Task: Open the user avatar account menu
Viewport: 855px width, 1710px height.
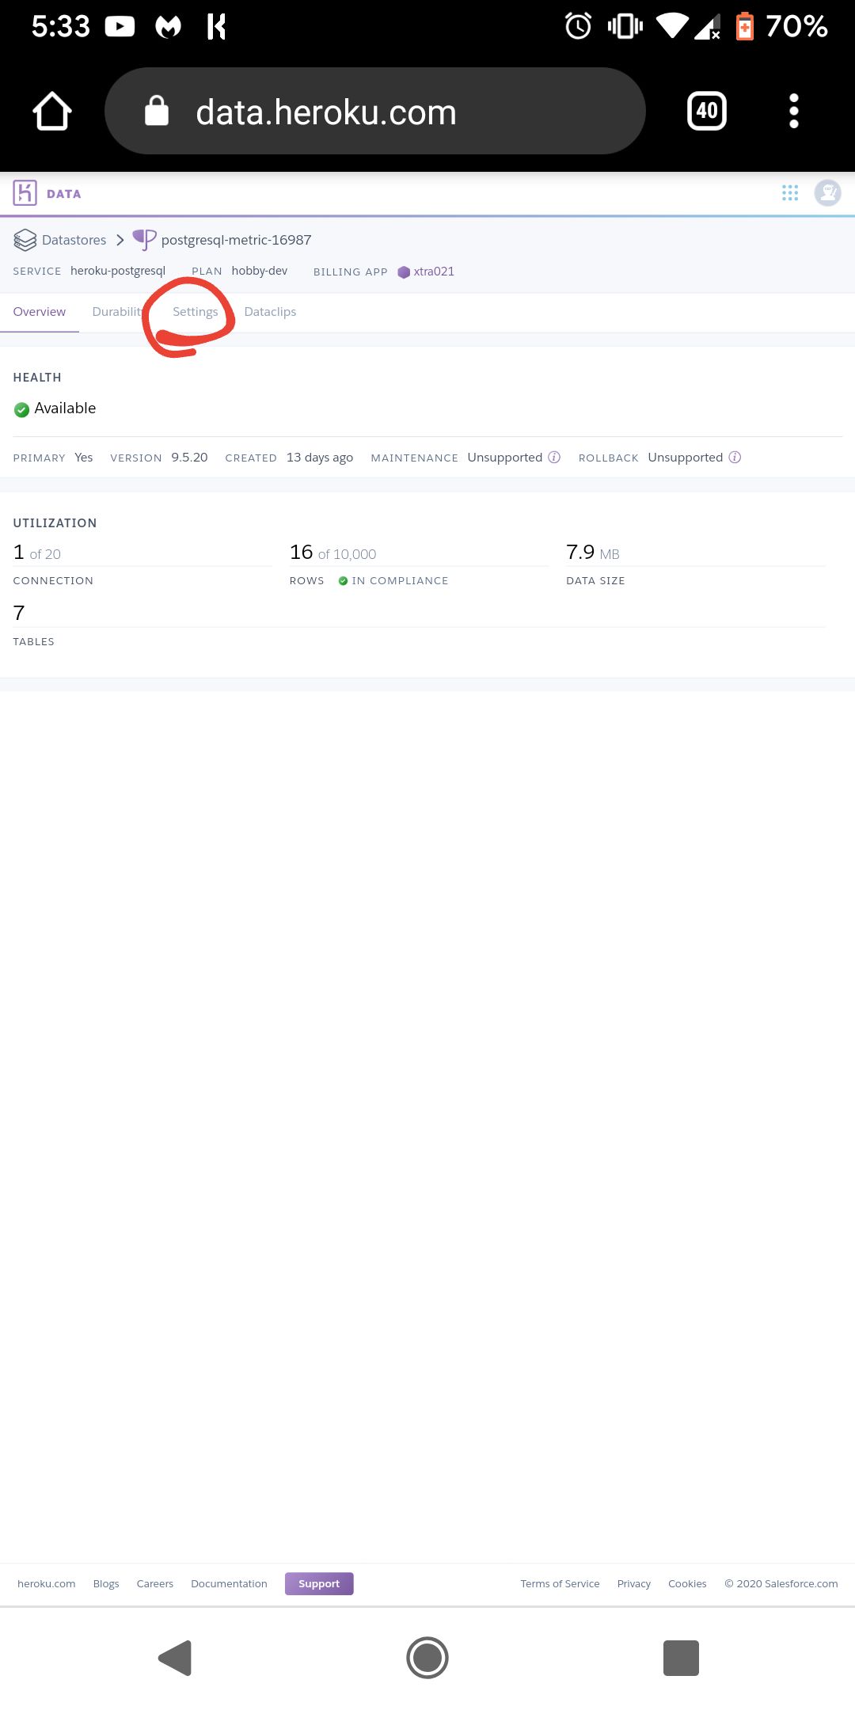Action: click(x=827, y=193)
